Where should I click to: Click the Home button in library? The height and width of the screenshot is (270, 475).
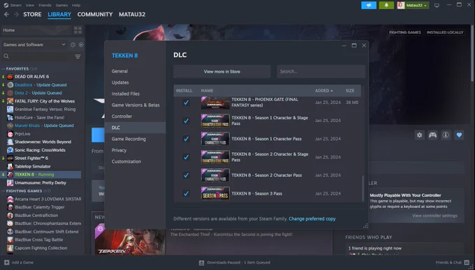click(x=36, y=30)
